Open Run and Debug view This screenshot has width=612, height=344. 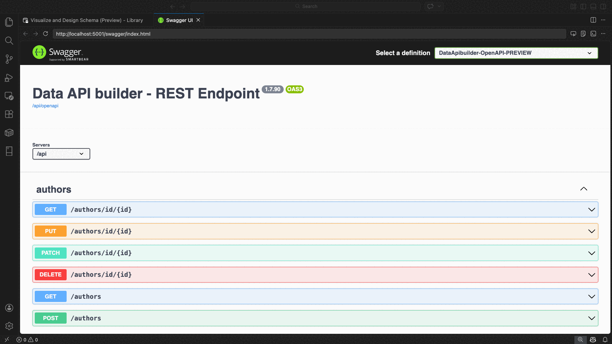point(9,77)
